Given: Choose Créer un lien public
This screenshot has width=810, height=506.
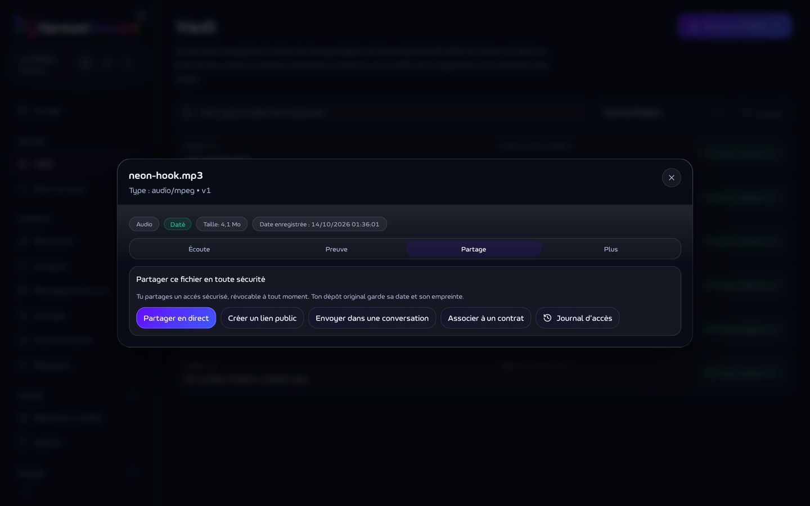Looking at the screenshot, I should (x=262, y=318).
